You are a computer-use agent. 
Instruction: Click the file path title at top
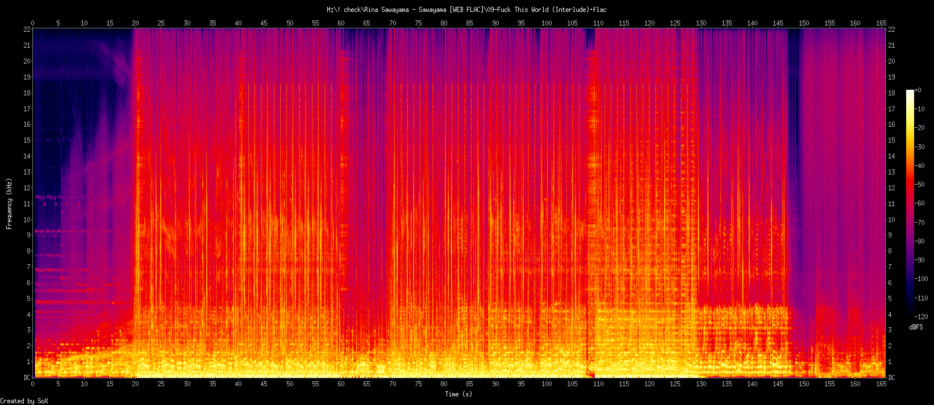466,10
